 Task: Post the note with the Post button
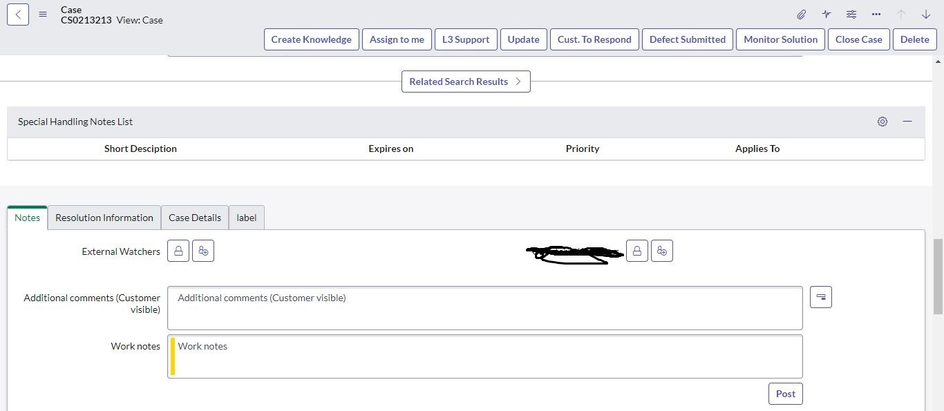coord(786,394)
